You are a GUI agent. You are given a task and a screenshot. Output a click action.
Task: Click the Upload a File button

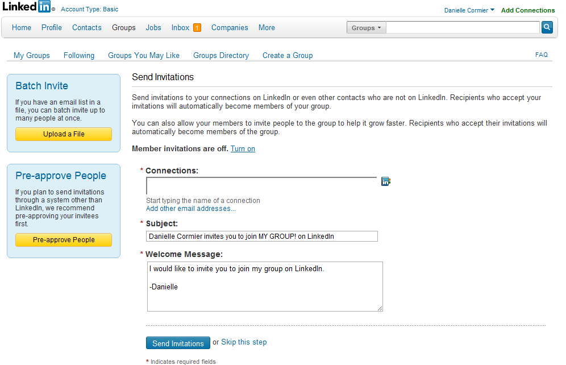click(x=64, y=134)
